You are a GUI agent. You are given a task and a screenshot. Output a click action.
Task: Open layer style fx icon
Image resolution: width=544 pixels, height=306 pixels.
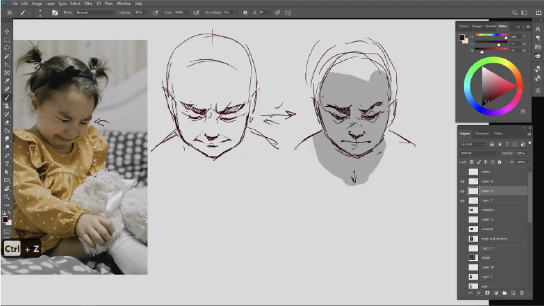pos(479,293)
